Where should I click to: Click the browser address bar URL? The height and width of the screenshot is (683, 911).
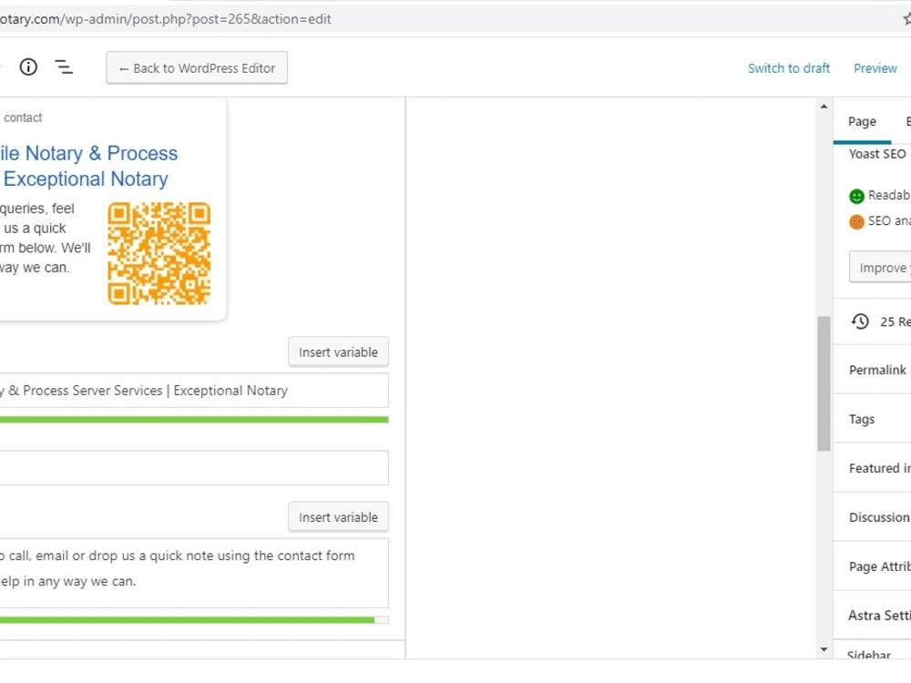tap(166, 19)
